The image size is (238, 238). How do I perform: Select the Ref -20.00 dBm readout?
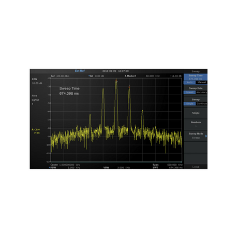click(x=60, y=76)
